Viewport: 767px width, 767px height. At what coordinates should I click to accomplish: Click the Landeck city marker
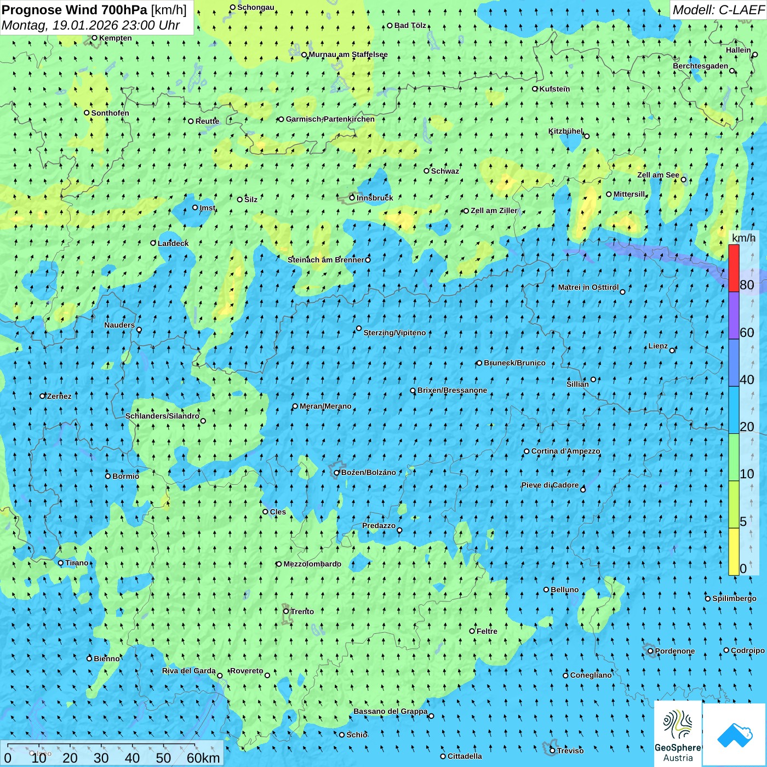click(x=153, y=243)
